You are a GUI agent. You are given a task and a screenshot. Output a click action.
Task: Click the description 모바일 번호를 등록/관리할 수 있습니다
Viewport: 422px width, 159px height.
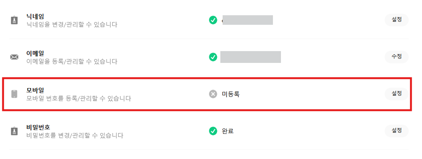[x=79, y=98]
